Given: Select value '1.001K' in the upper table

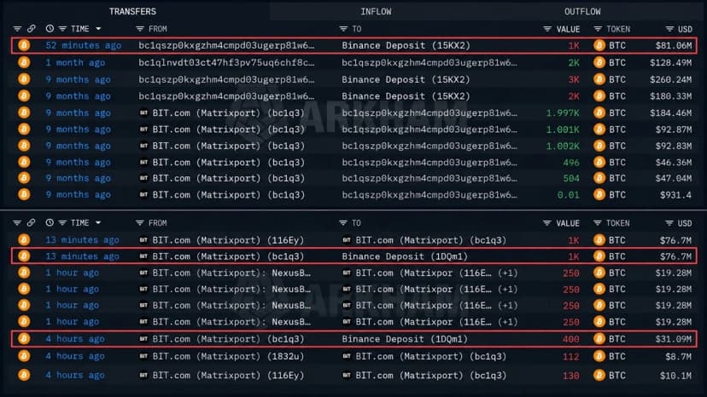Looking at the screenshot, I should point(563,129).
